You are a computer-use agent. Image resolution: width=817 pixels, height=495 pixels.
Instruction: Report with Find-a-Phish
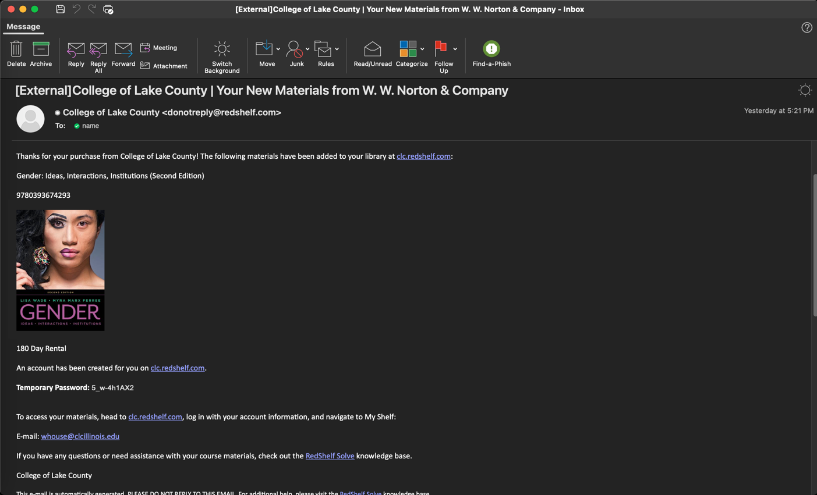click(491, 55)
